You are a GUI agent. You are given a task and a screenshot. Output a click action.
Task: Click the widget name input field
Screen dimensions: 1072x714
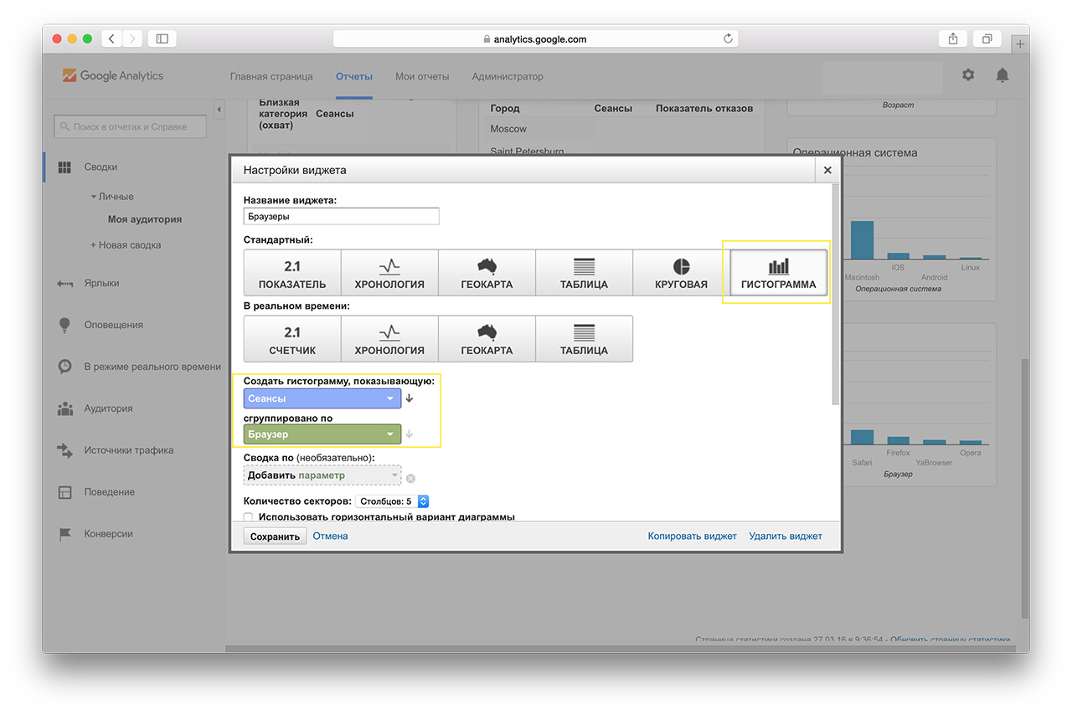click(x=341, y=216)
